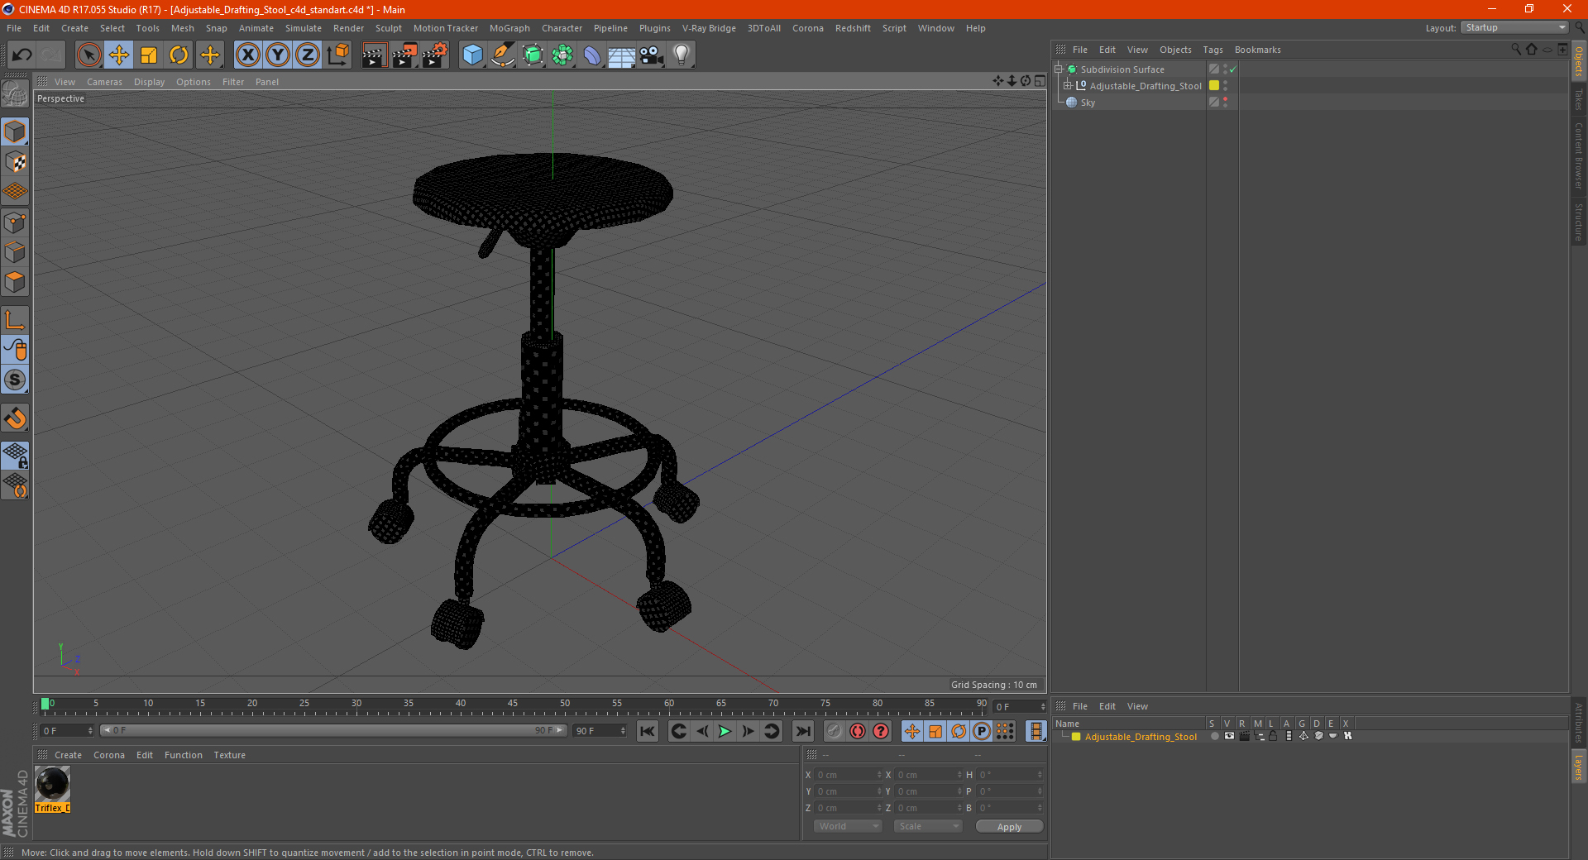
Task: Go to end of animation
Action: [x=802, y=731]
